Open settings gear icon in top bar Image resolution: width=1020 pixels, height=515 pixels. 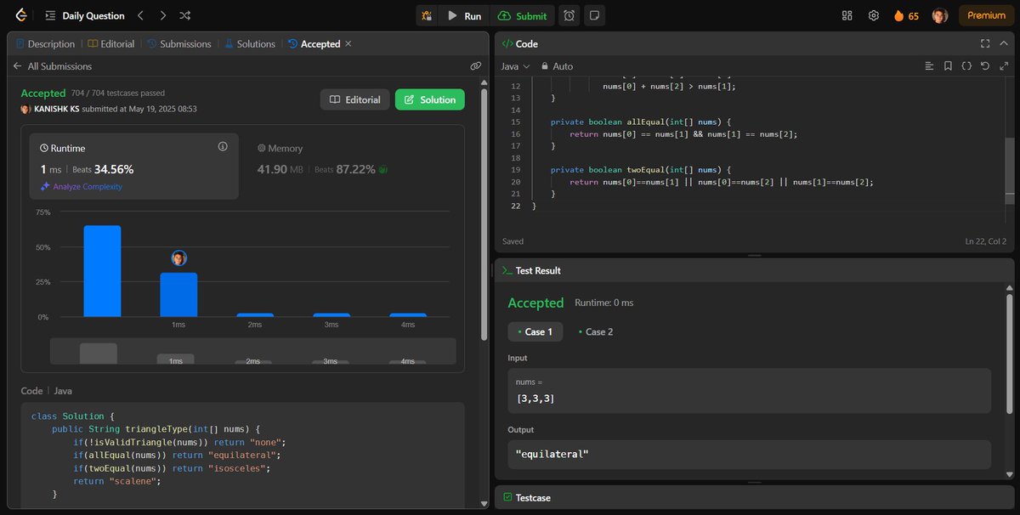click(873, 15)
